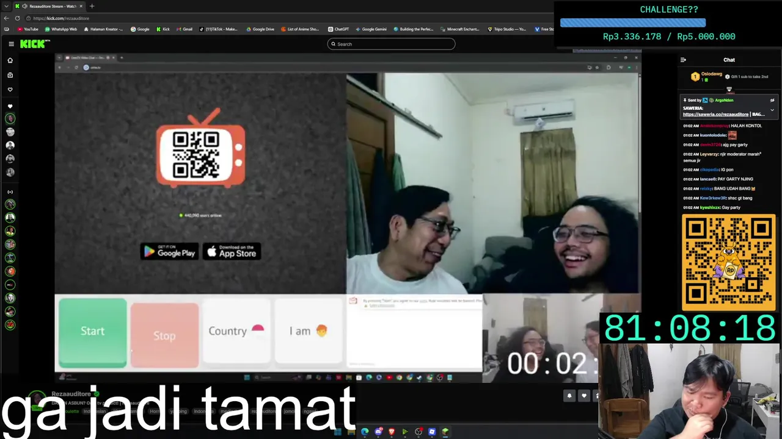
Task: Open first followed channel avatar in sidebar
Action: pyautogui.click(x=10, y=118)
